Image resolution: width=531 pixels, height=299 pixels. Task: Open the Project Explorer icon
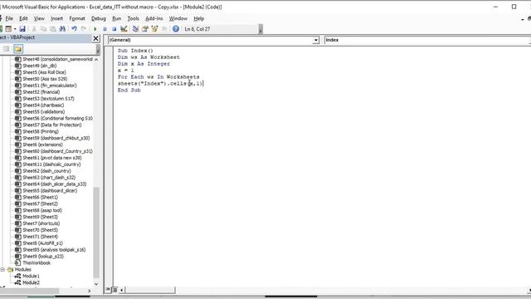coord(135,29)
